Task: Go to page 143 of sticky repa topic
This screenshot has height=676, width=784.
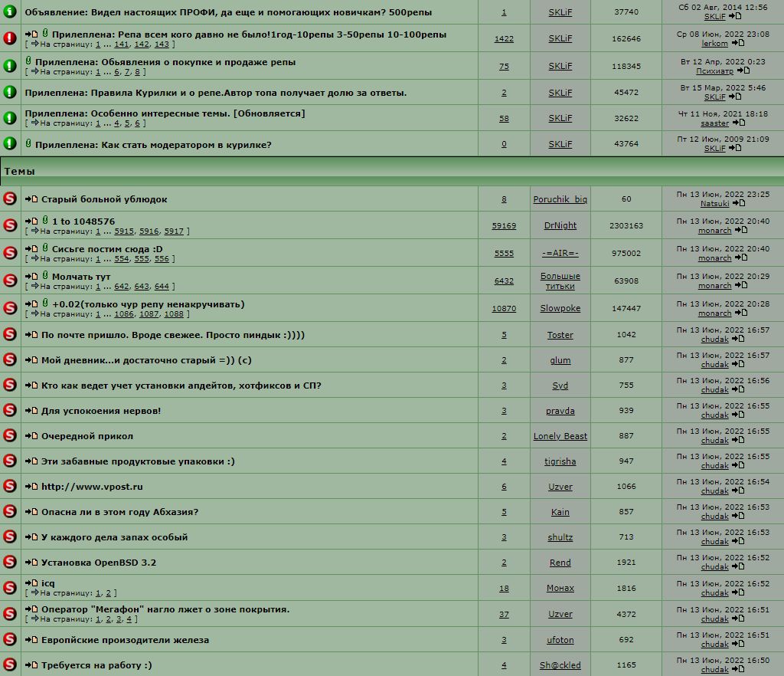Action: [x=162, y=44]
